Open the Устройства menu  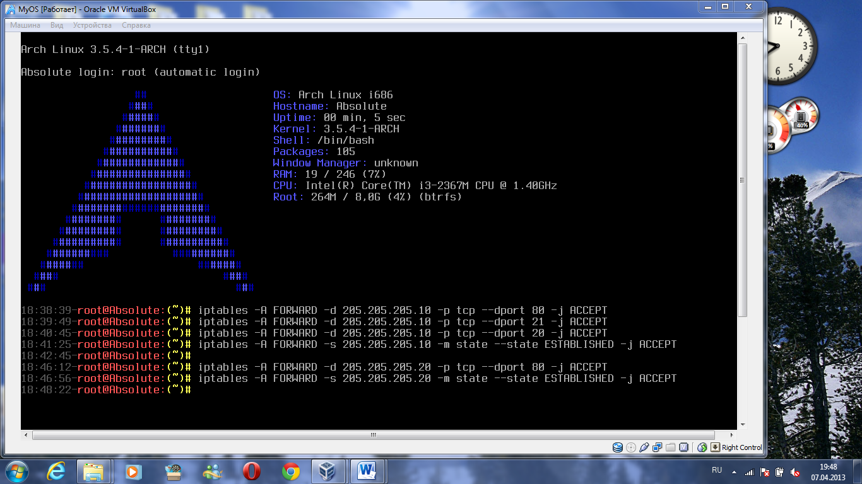coord(92,25)
